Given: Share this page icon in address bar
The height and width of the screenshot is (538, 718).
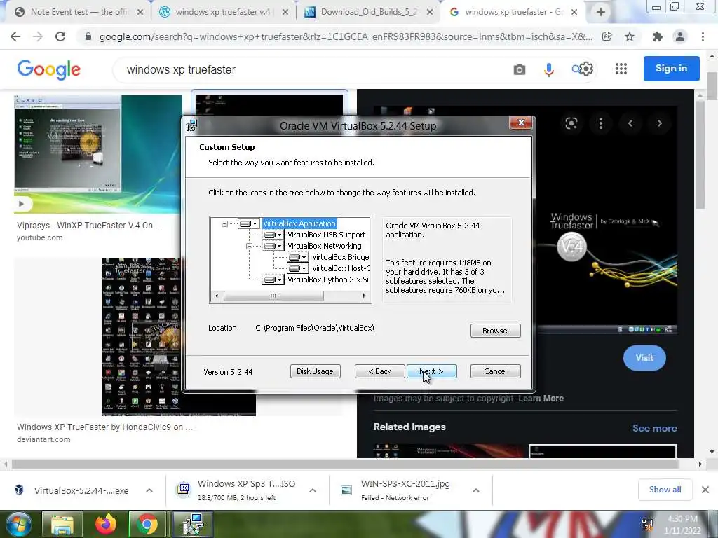Looking at the screenshot, I should point(607,36).
